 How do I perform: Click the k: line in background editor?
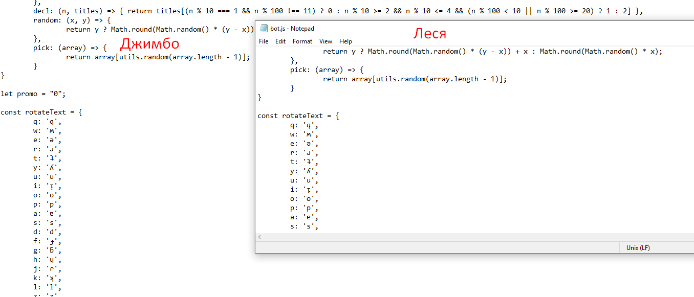(x=47, y=279)
